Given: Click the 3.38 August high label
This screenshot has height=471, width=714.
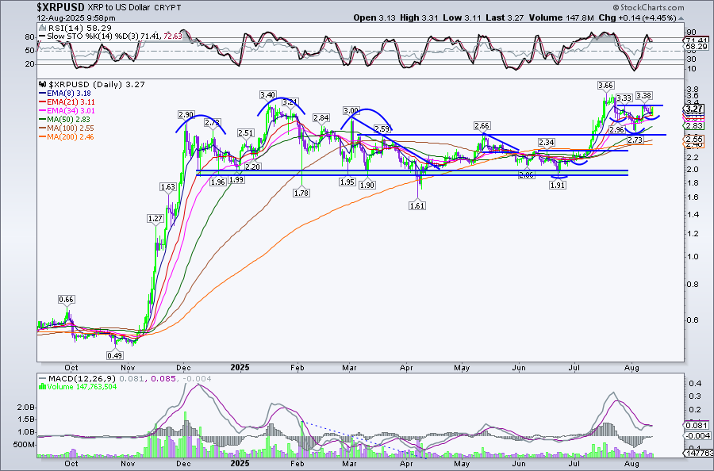Looking at the screenshot, I should coord(644,96).
